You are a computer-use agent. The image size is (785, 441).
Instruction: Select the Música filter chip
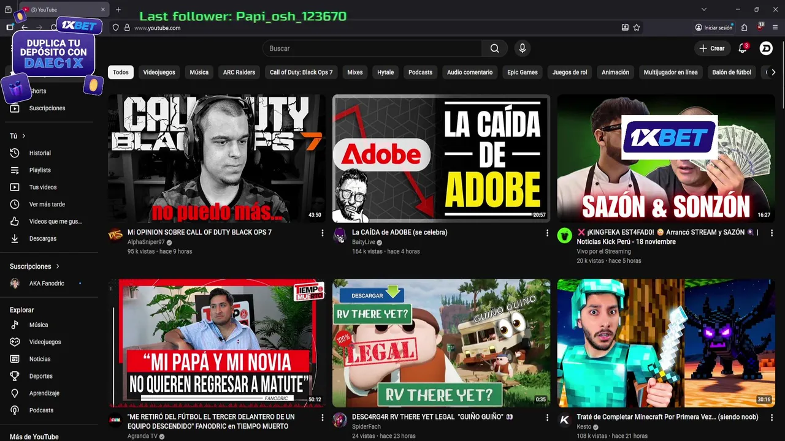point(199,72)
